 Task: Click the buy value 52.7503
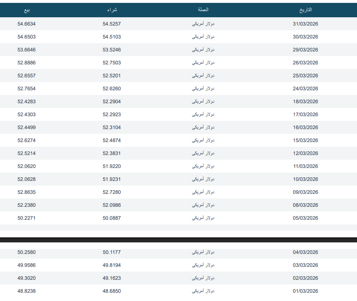112,63
